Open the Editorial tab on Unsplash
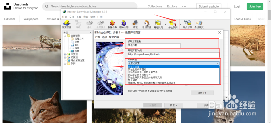Viewport: 271px width, 123px height. click(9, 19)
